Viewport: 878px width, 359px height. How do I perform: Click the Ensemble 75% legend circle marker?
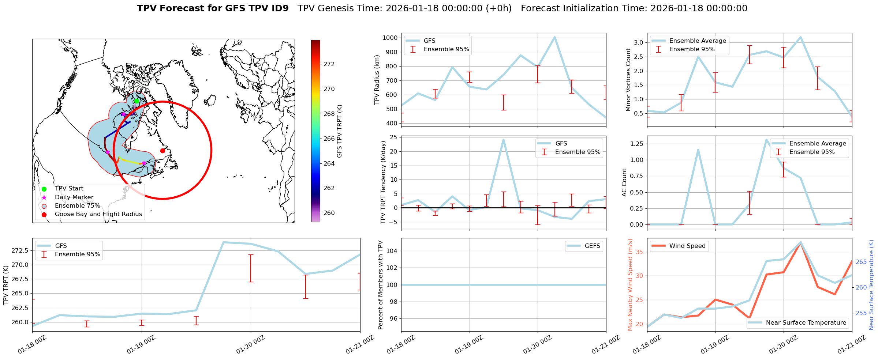coord(44,206)
